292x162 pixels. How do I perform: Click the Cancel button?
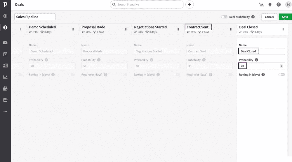[x=269, y=17]
